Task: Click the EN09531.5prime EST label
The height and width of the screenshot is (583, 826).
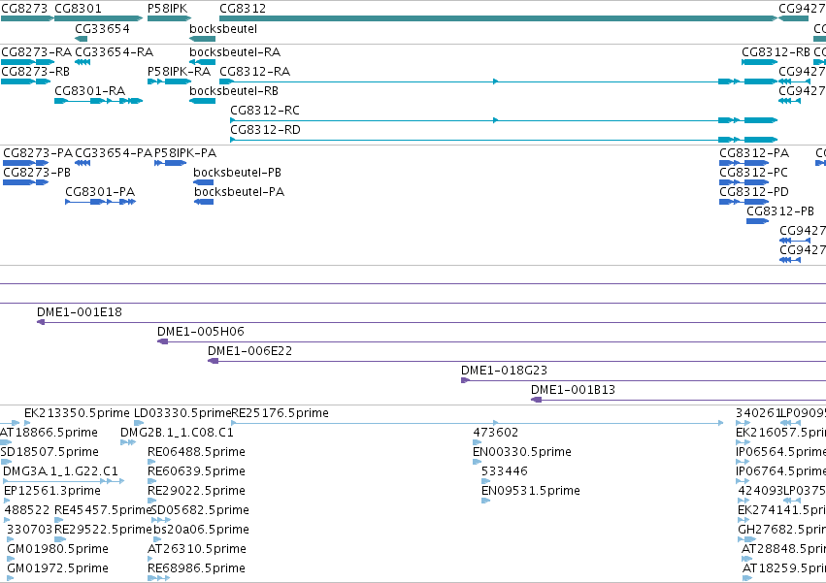Action: tap(531, 492)
